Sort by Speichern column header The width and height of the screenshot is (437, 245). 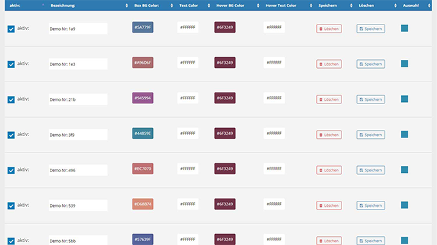335,5
